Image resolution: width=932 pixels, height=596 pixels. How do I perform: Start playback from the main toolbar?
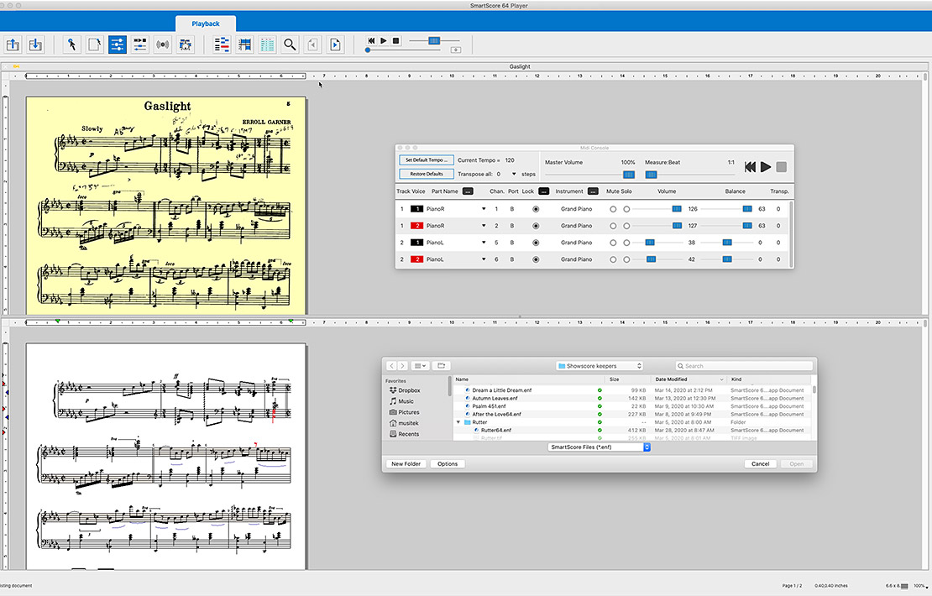pos(384,40)
